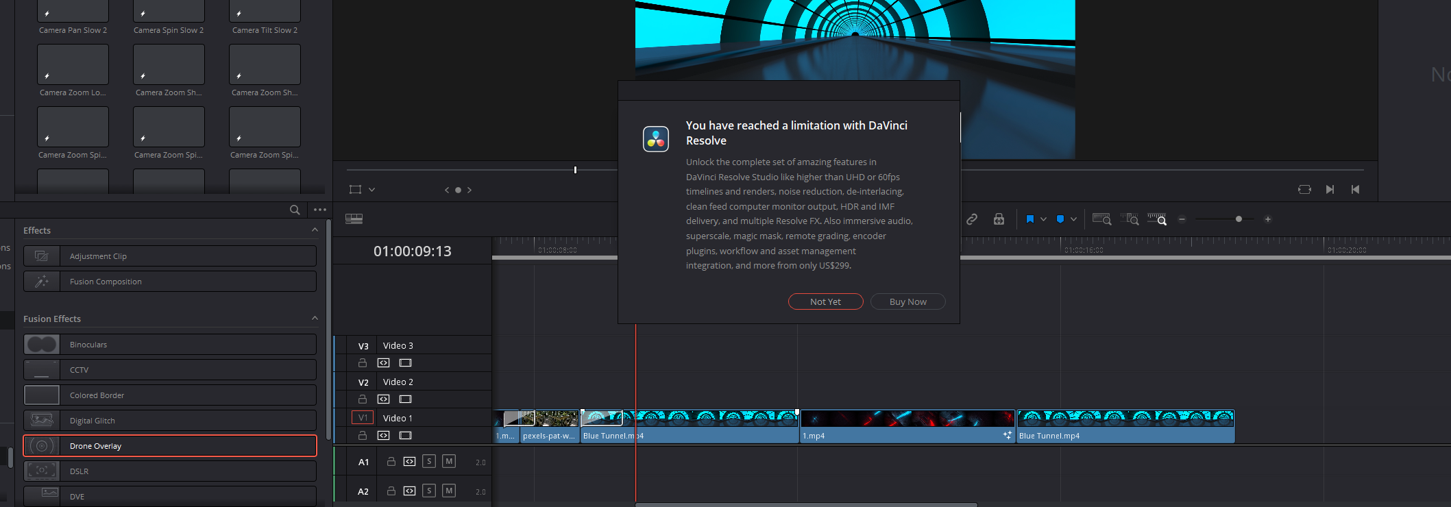Mute the A2 audio track
1451x507 pixels.
point(449,491)
